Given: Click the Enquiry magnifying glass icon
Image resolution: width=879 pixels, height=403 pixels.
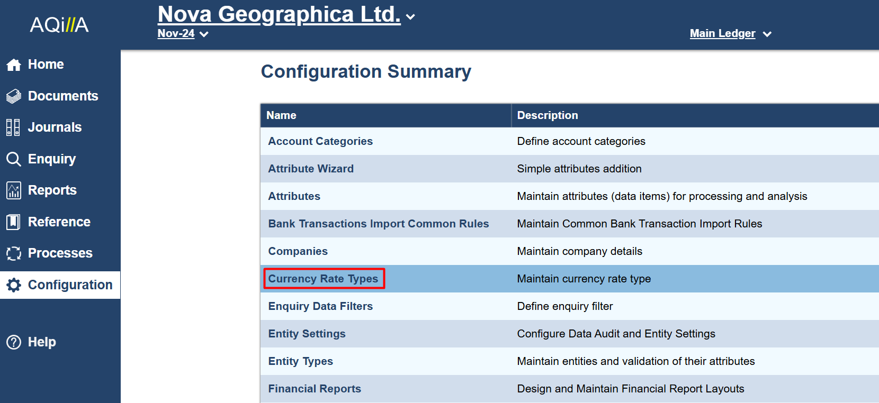Looking at the screenshot, I should 14,159.
